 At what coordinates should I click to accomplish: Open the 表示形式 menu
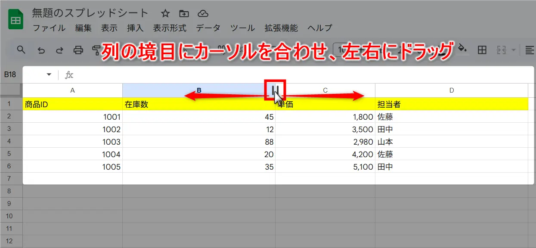(x=170, y=28)
